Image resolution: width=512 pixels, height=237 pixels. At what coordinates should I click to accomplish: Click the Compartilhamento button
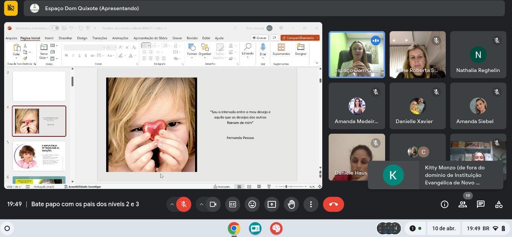[300, 38]
